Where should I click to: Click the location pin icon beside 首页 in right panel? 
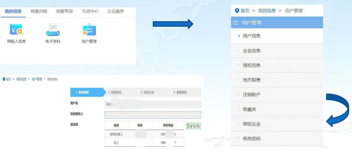point(237,11)
